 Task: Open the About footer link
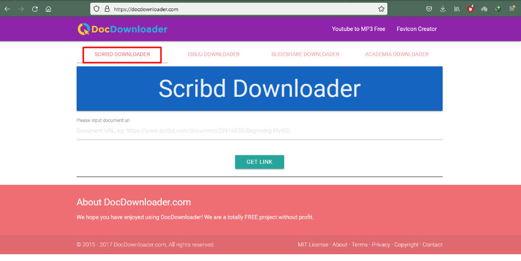point(340,245)
